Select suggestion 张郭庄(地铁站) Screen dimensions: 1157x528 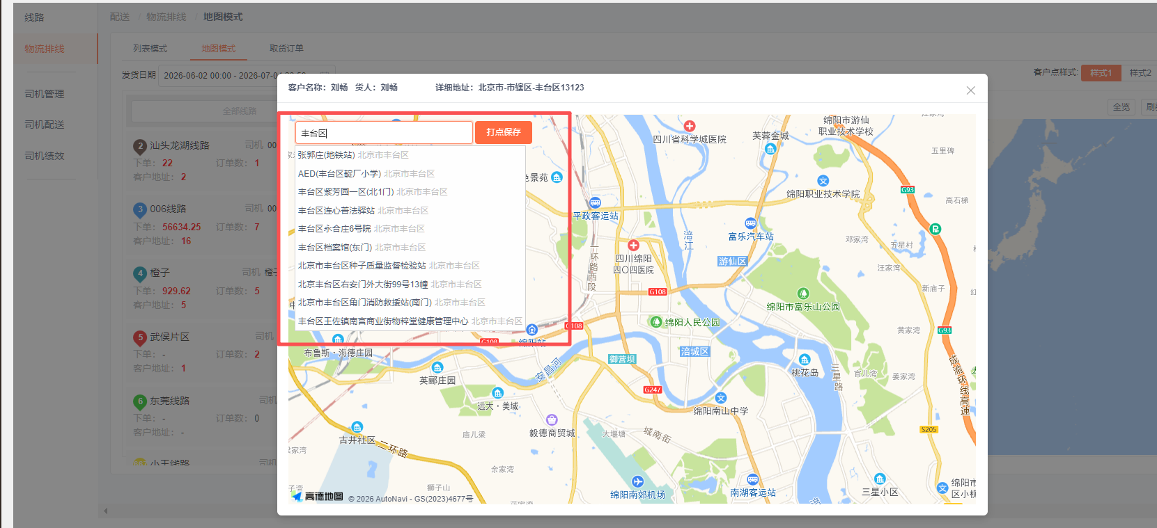410,155
